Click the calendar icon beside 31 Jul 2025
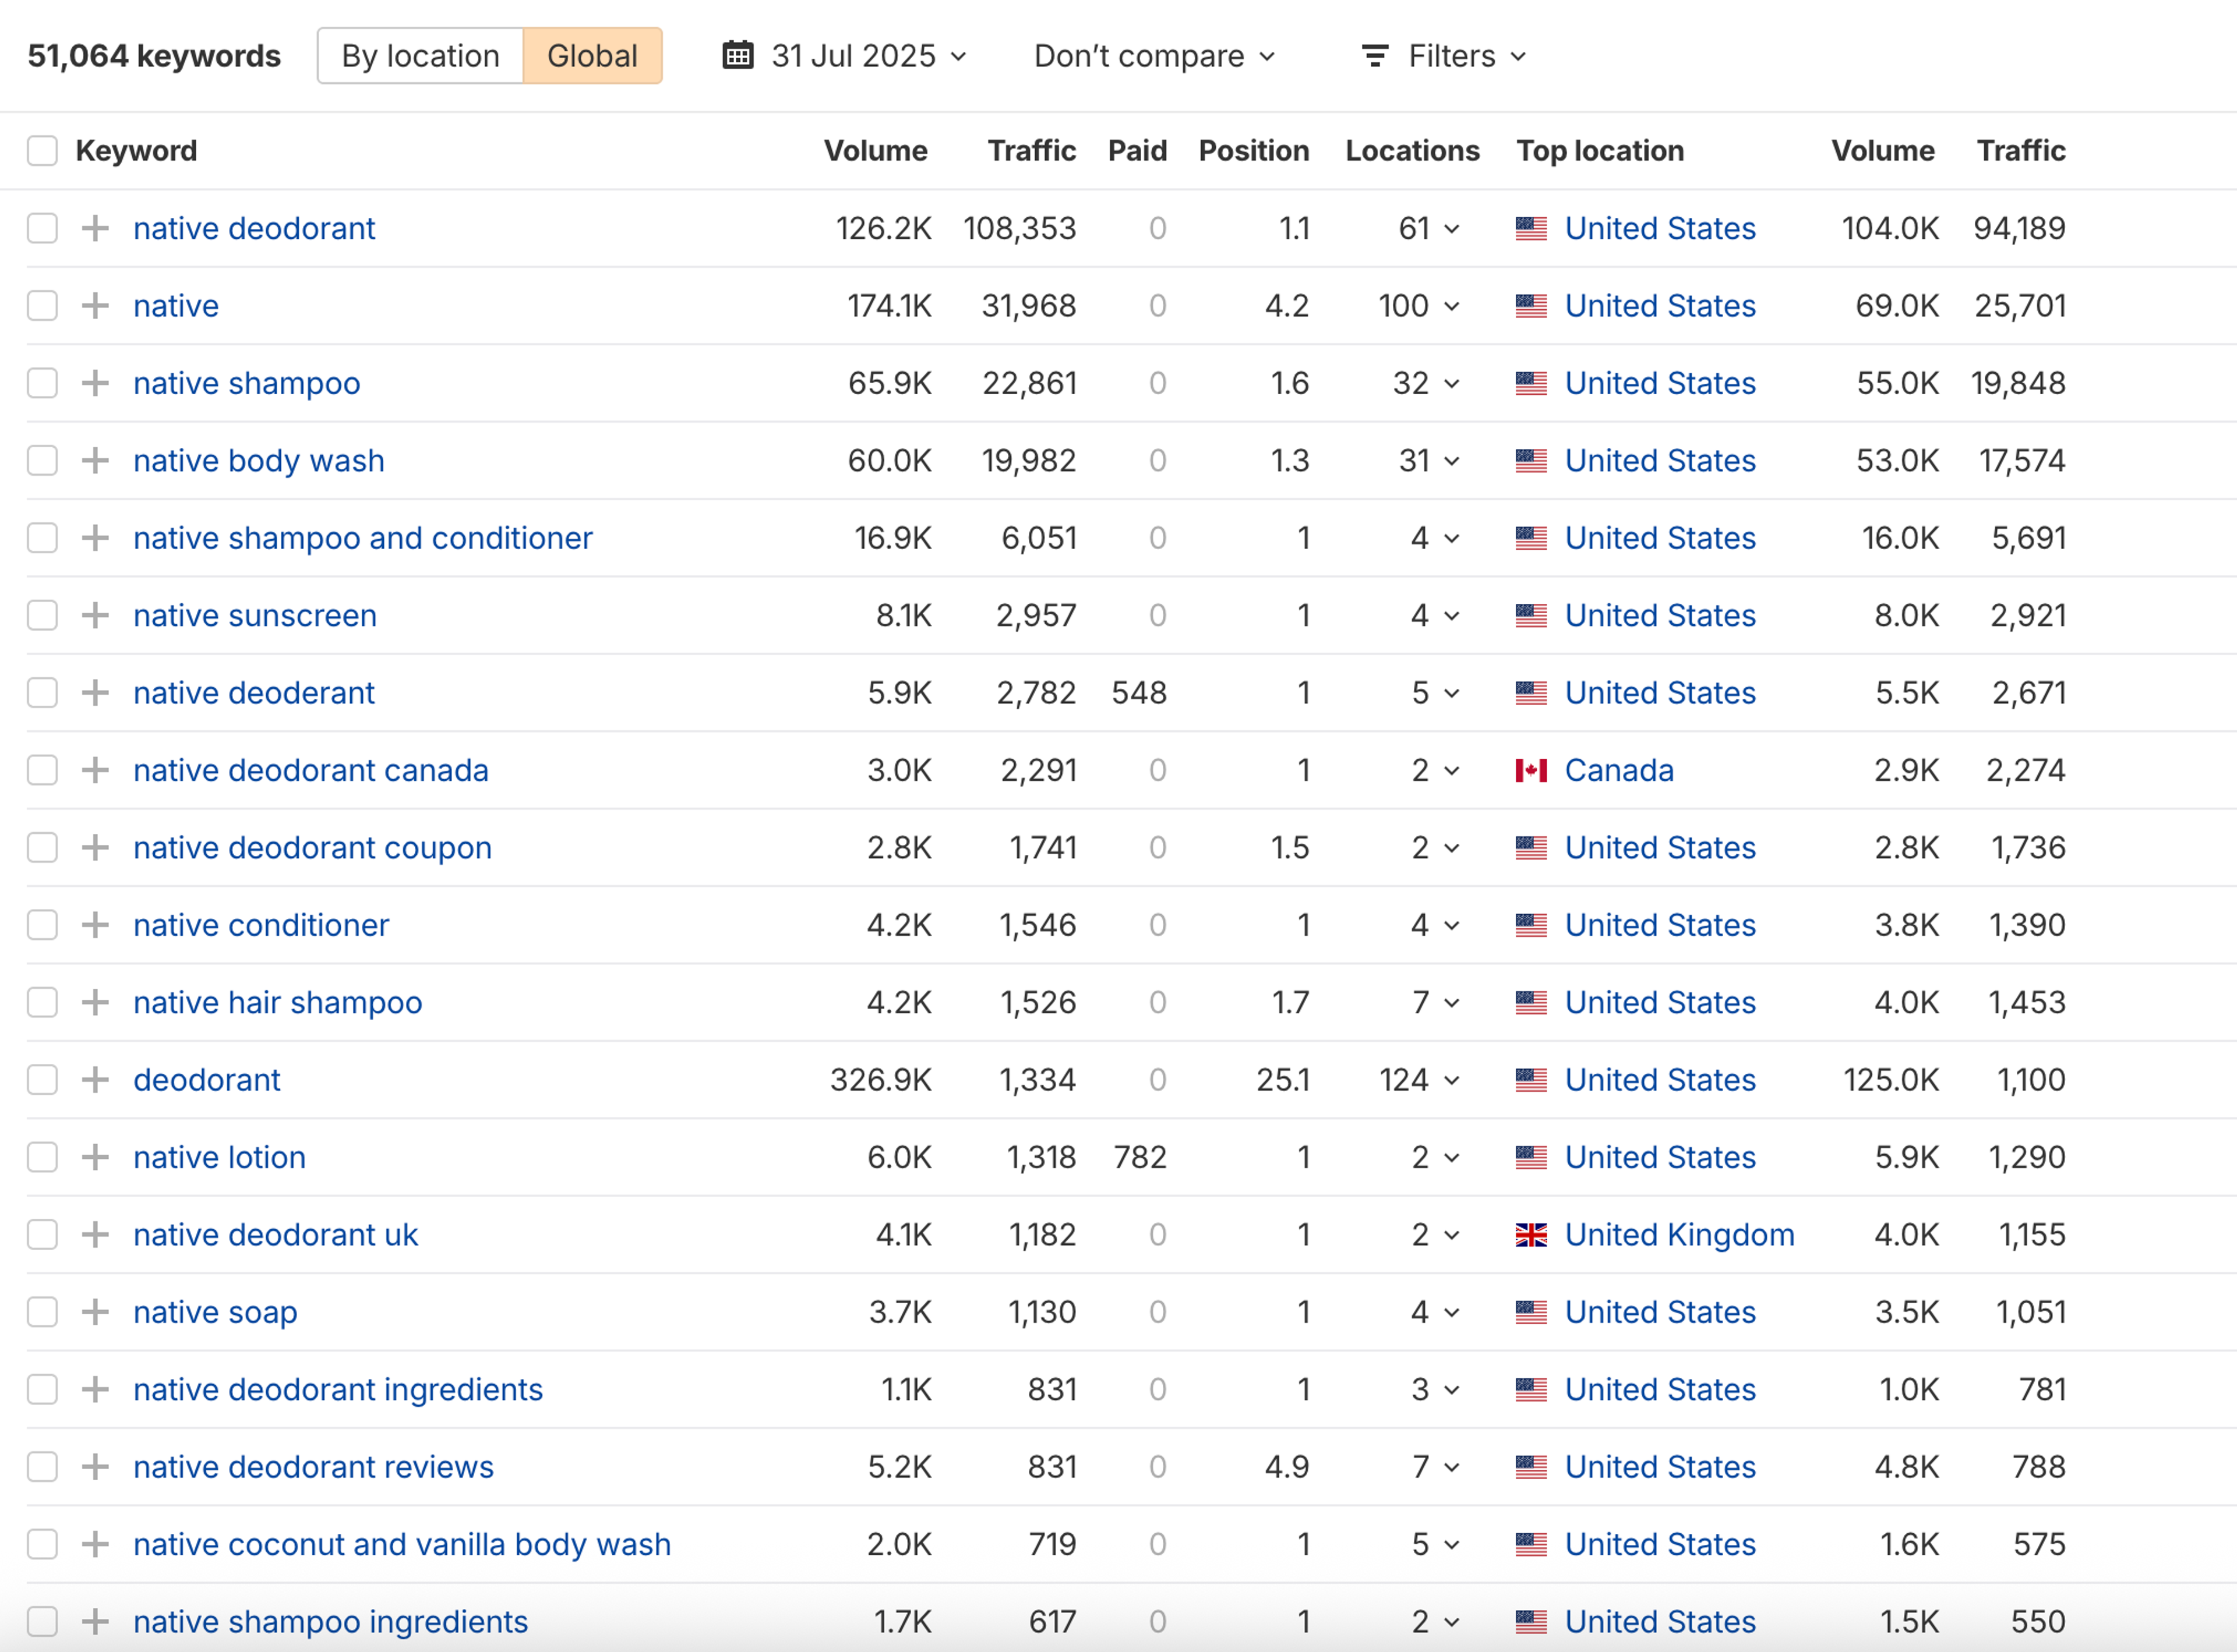This screenshot has width=2237, height=1652. (x=738, y=55)
